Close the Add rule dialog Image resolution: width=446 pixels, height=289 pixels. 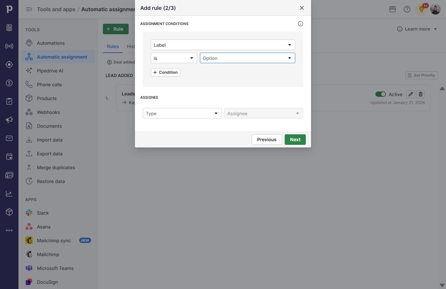tap(302, 8)
